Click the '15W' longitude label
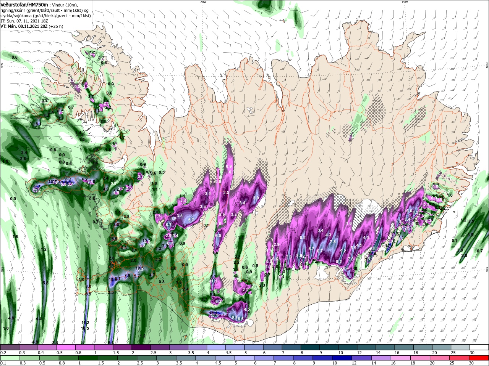 [405, 2]
